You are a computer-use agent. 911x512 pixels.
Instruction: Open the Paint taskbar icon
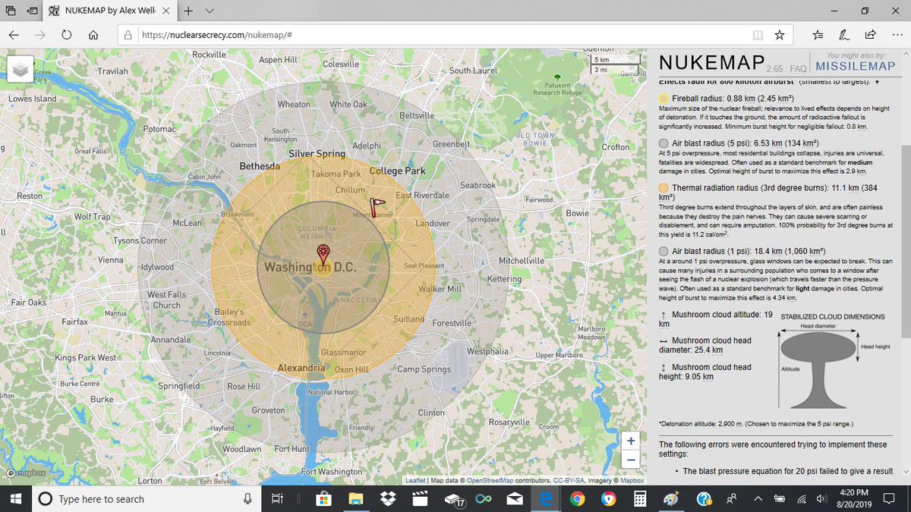coord(672,499)
